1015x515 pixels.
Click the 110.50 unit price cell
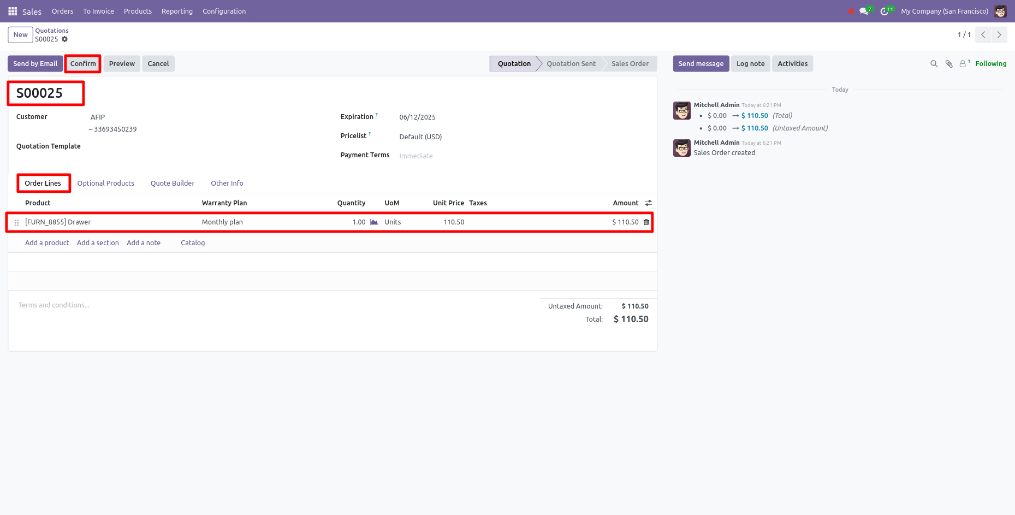tap(454, 222)
